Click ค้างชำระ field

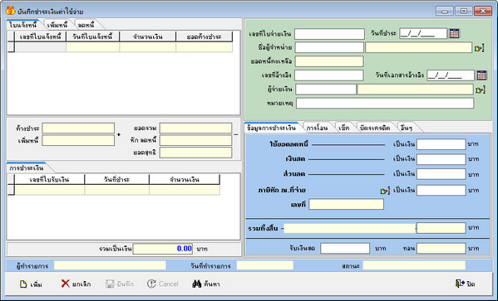click(x=78, y=129)
